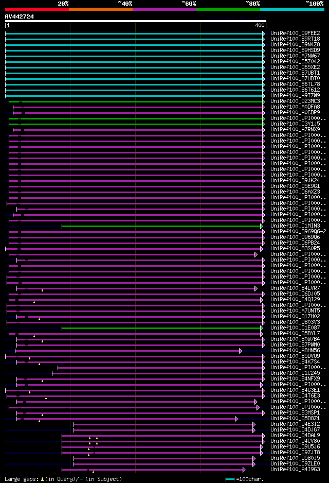Select the UniRef100_A9T7W9 label
329x483 pixels.
(x=295, y=95)
